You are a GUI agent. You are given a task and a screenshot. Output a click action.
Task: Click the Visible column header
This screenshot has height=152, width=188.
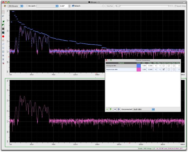point(164,63)
